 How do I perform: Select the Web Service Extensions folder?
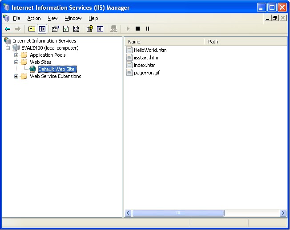point(56,76)
